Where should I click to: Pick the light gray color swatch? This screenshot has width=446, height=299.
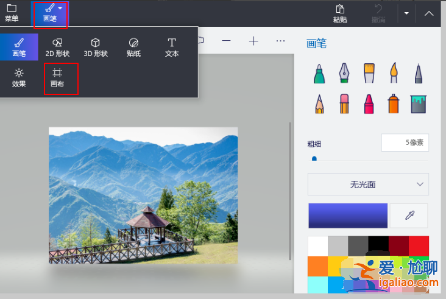338,246
